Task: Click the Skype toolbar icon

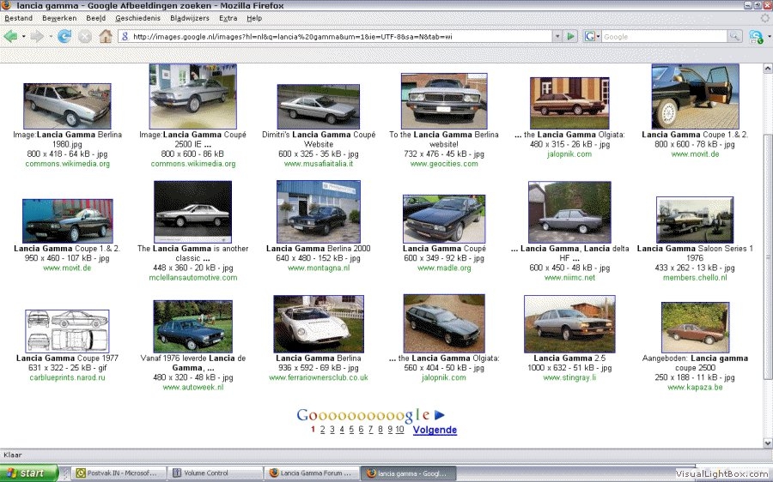Action: (x=755, y=36)
